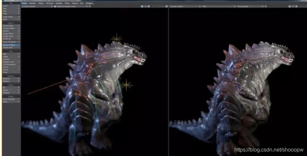Click the Cvt Powergons button

[11, 64]
